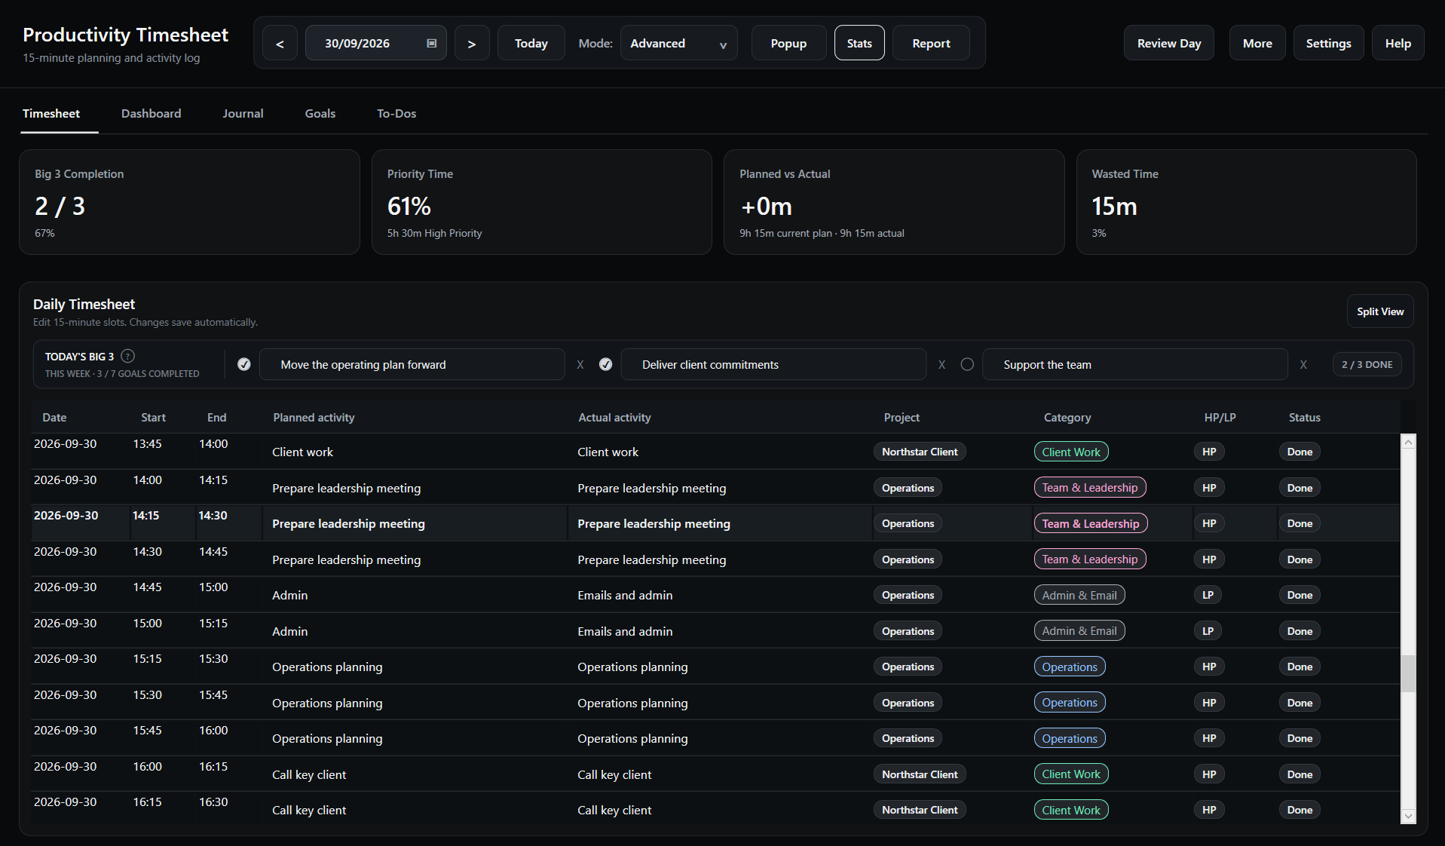
Task: Switch to the Dashboard tab
Action: click(152, 113)
